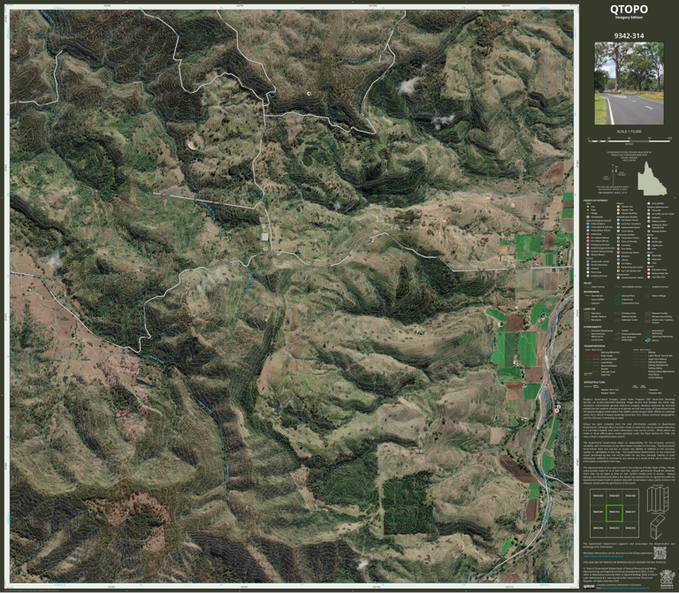Click the Queensland state locator map
Viewport: 679px width, 593px height.
[652, 179]
